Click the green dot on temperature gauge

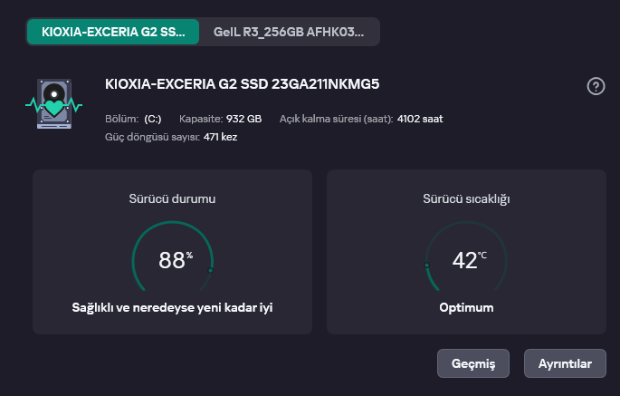426,266
